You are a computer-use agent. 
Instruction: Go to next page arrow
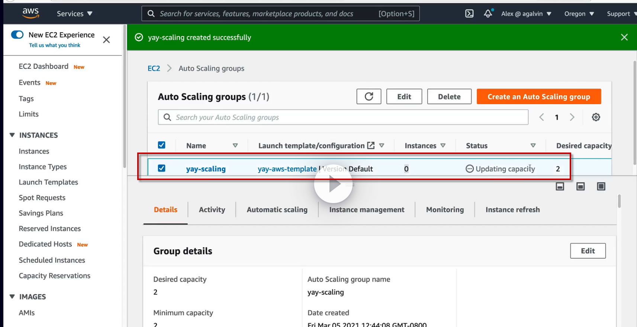point(572,117)
